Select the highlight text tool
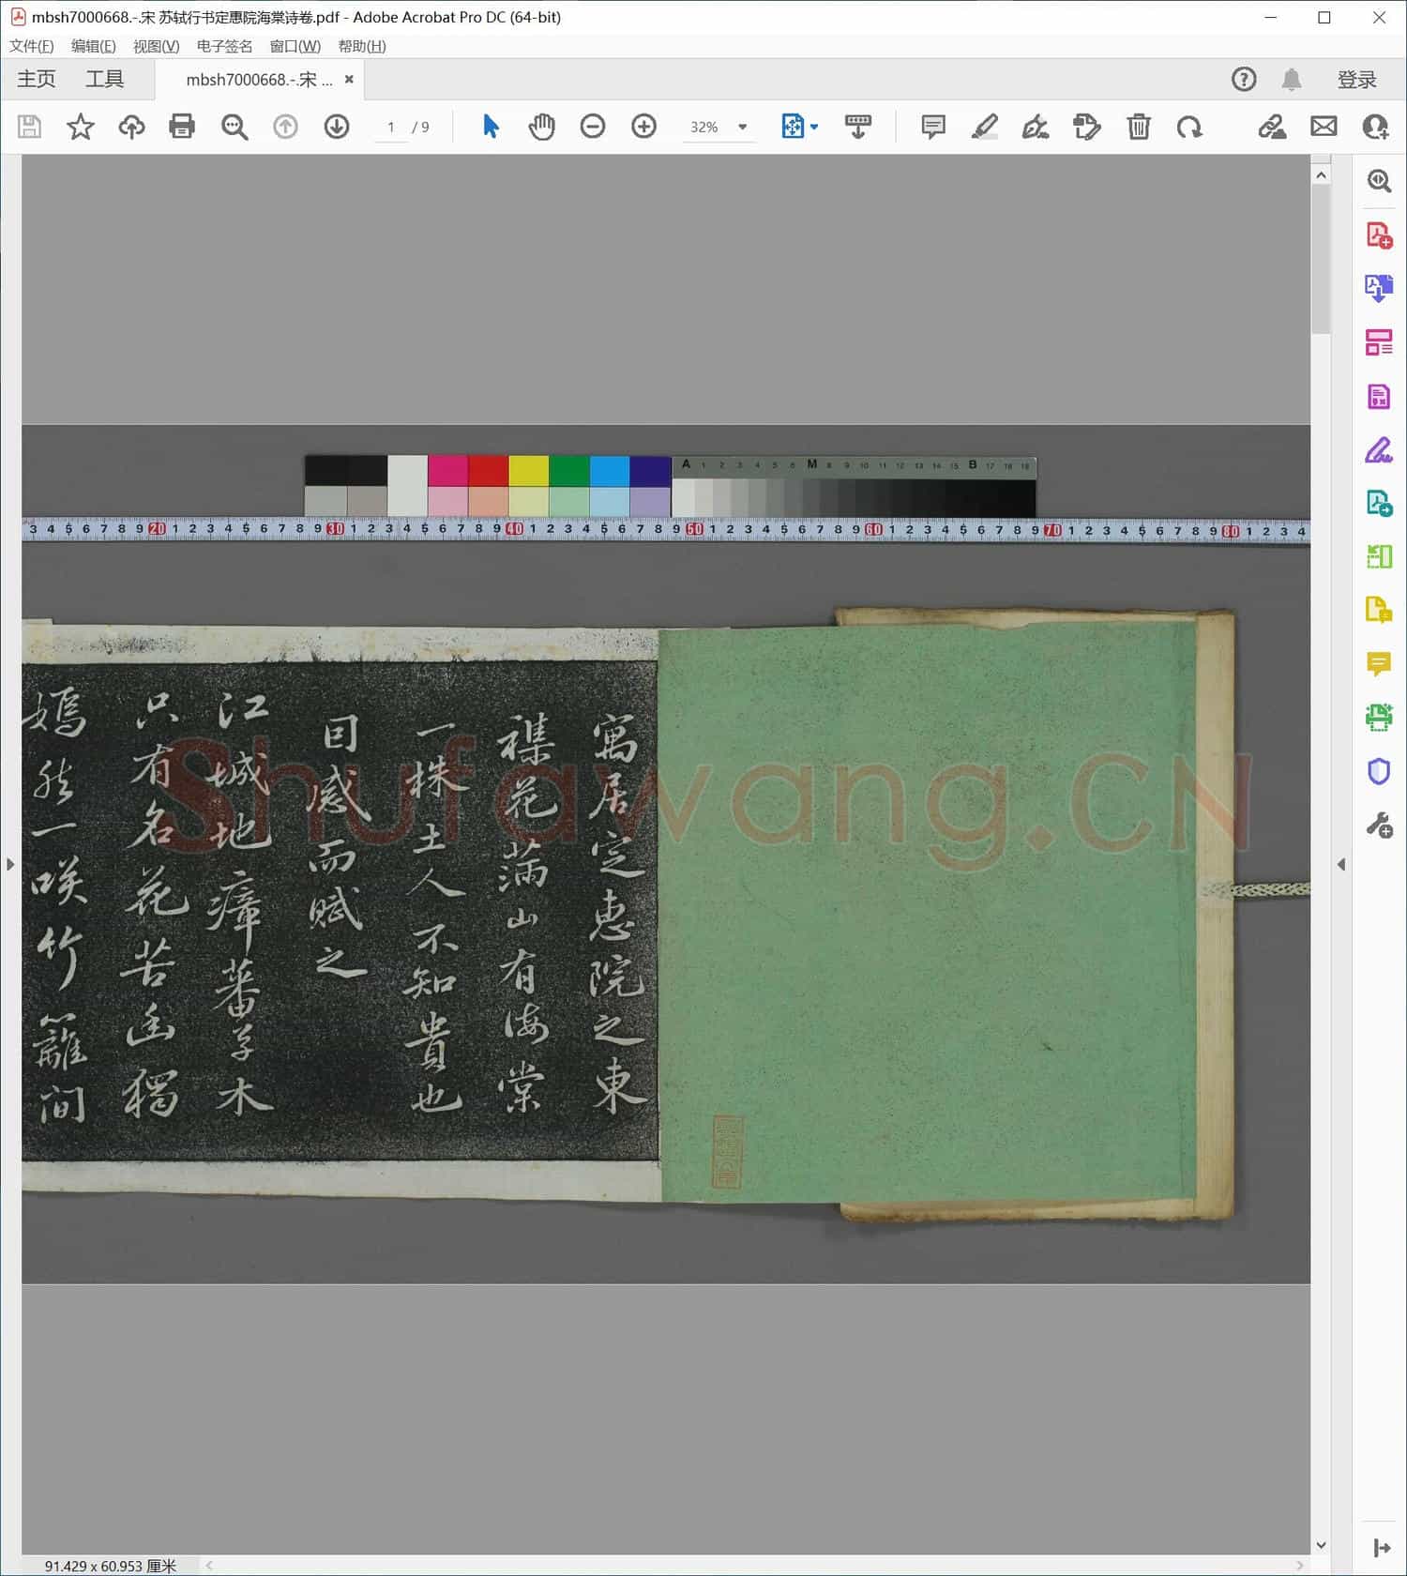The image size is (1407, 1576). (x=984, y=127)
